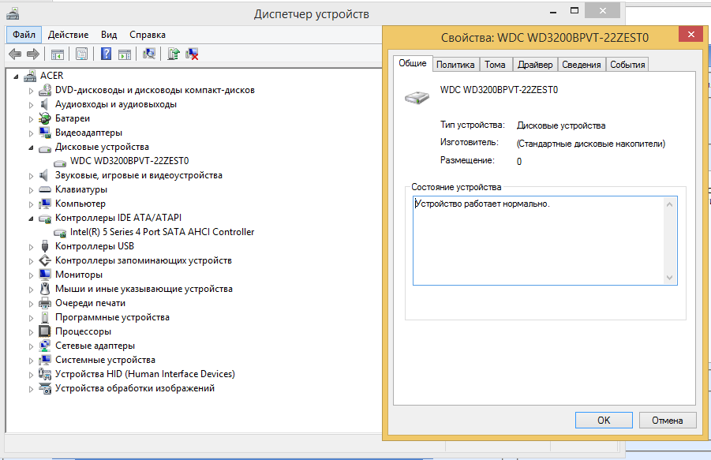Click the HID devices category icon
This screenshot has height=460, width=711.
coord(45,374)
